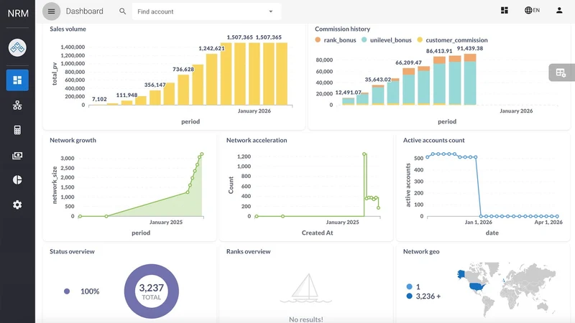Toggle unilevel_bonus legend swatch
Image resolution: width=575 pixels, height=323 pixels.
tap(364, 39)
